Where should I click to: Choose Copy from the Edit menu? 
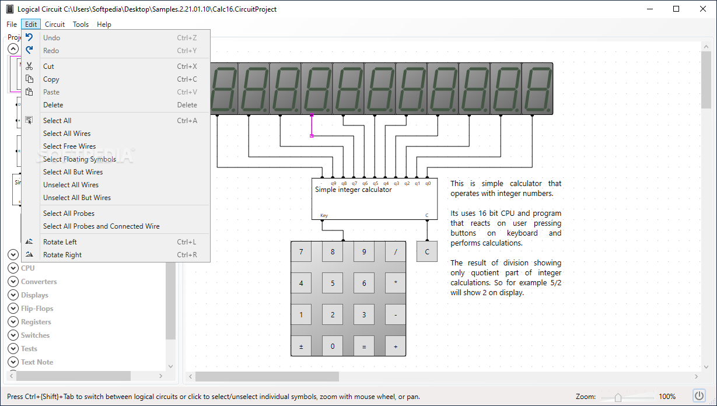pyautogui.click(x=116, y=79)
